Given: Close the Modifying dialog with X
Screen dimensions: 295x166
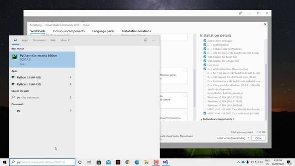Looking at the screenshot, I should (x=265, y=24).
